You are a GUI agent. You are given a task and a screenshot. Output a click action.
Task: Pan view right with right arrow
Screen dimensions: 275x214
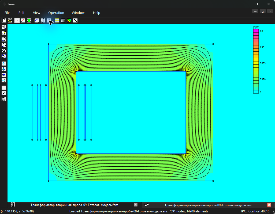tap(4, 80)
